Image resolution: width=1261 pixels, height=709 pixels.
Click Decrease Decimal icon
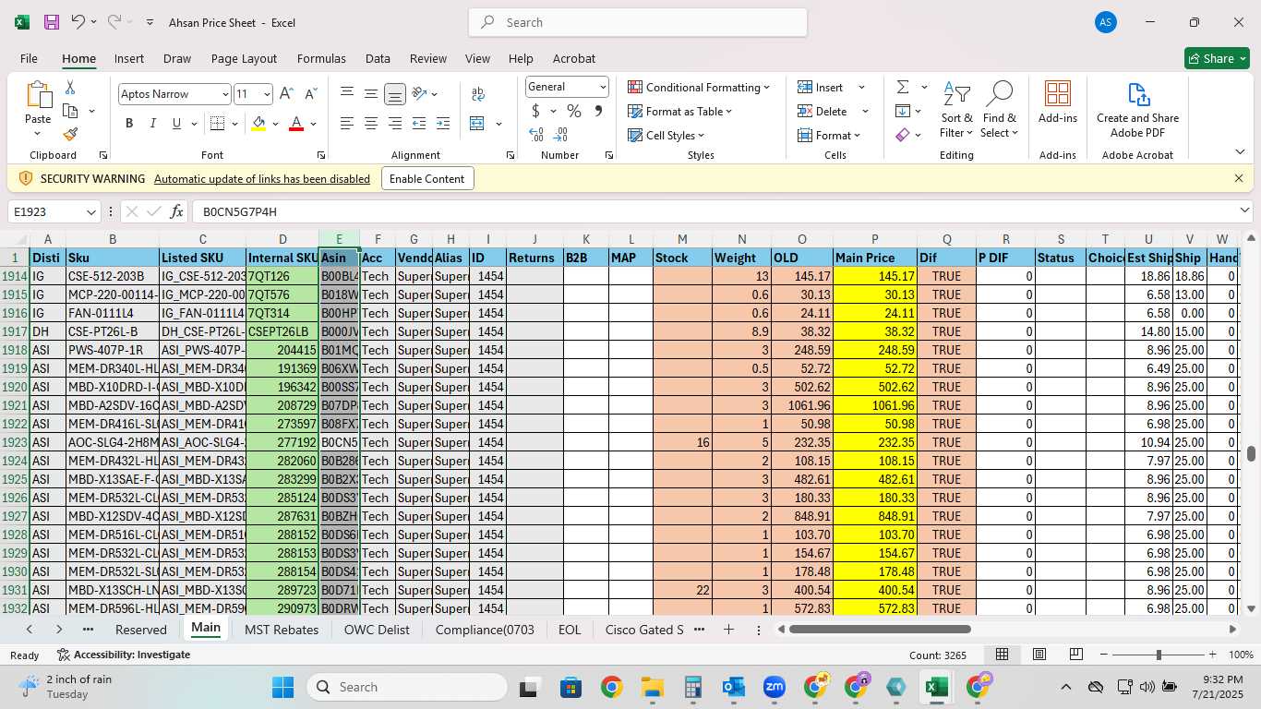point(561,135)
